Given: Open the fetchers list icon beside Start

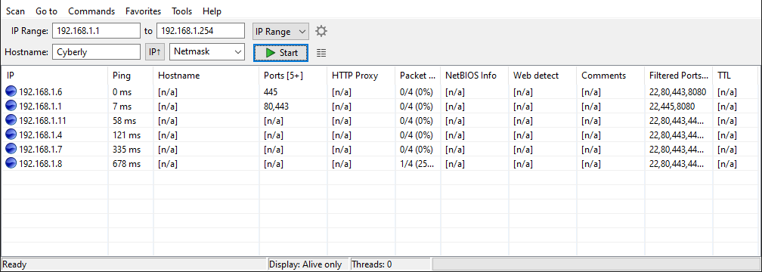Looking at the screenshot, I should (321, 53).
